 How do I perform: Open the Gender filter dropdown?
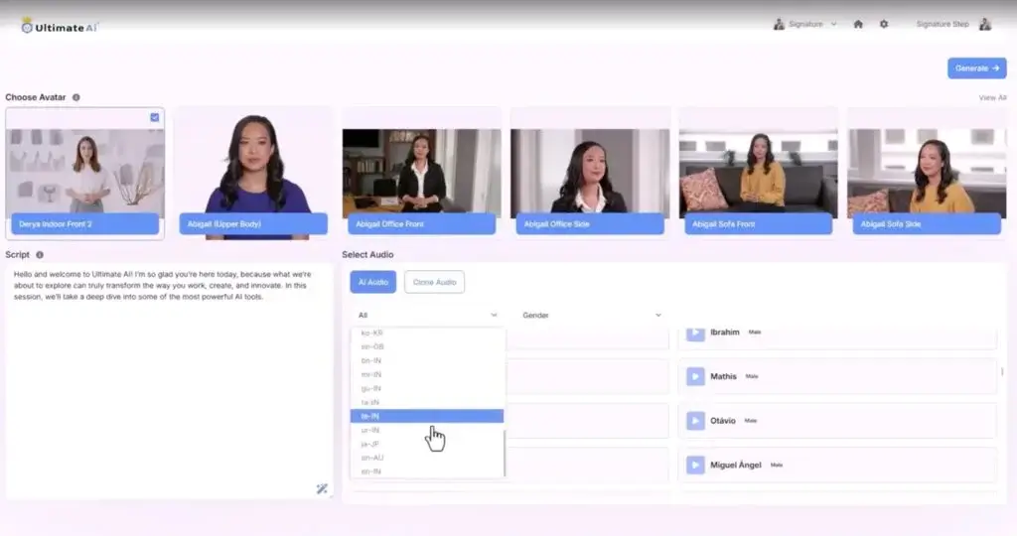pos(591,315)
